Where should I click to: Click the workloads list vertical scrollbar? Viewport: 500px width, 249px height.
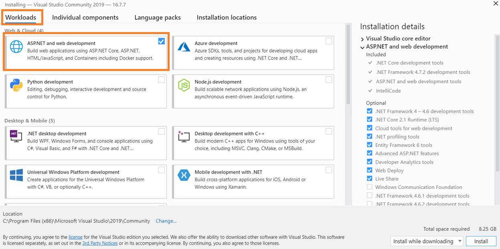(348, 64)
